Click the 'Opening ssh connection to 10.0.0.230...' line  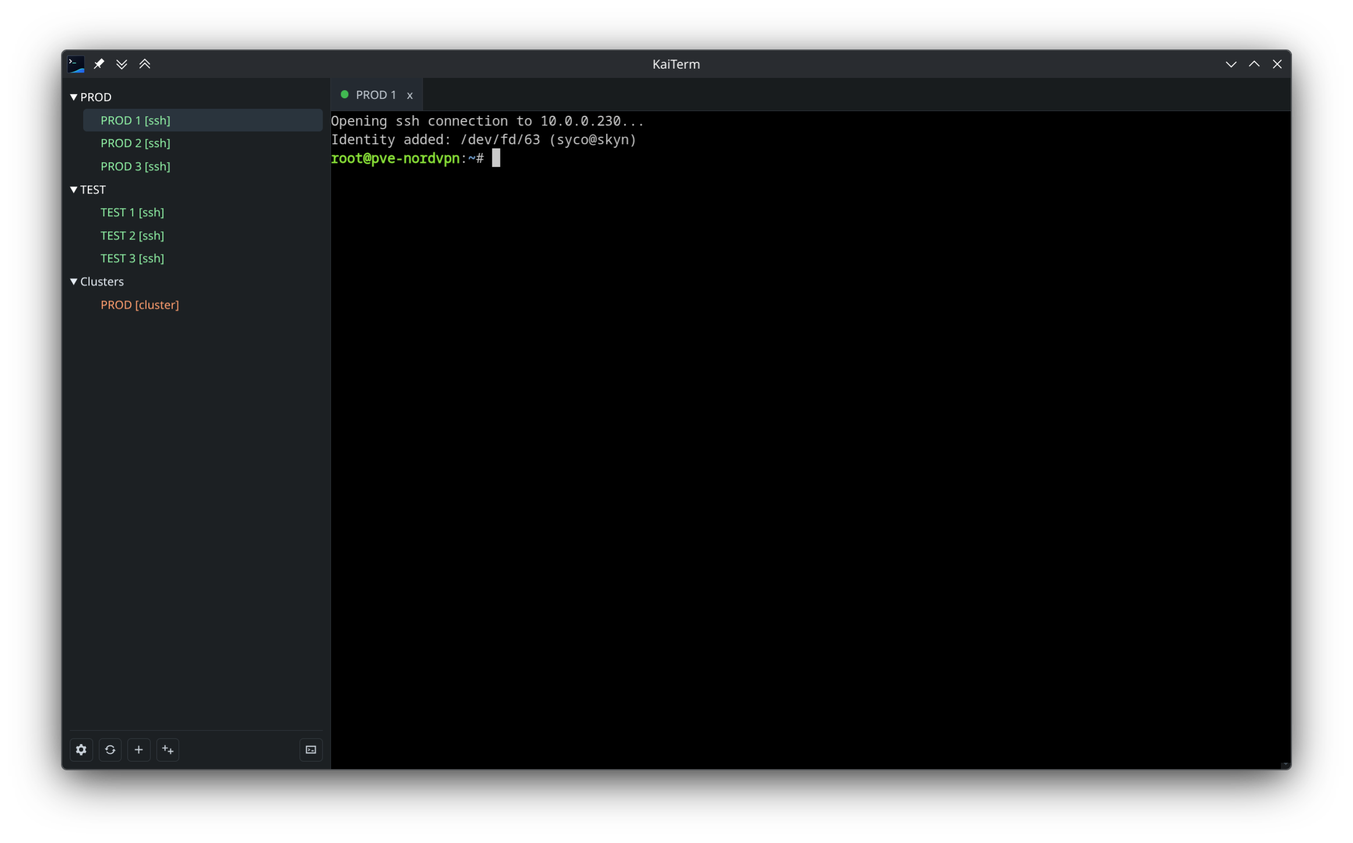click(487, 121)
